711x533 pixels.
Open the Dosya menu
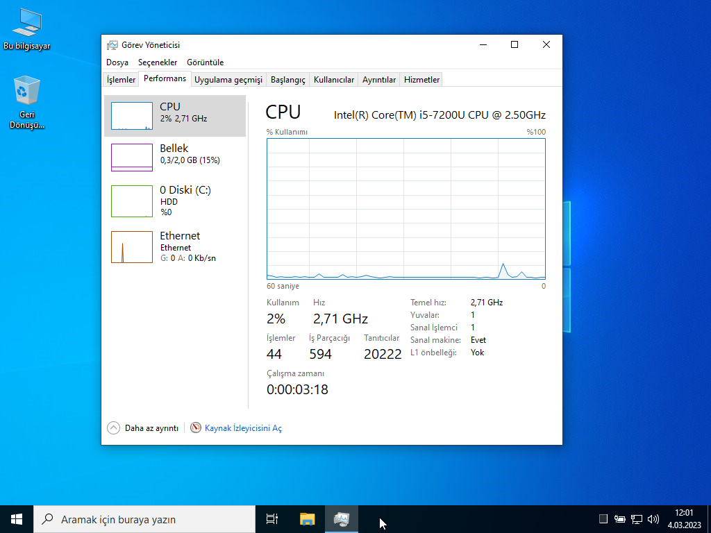(x=117, y=62)
